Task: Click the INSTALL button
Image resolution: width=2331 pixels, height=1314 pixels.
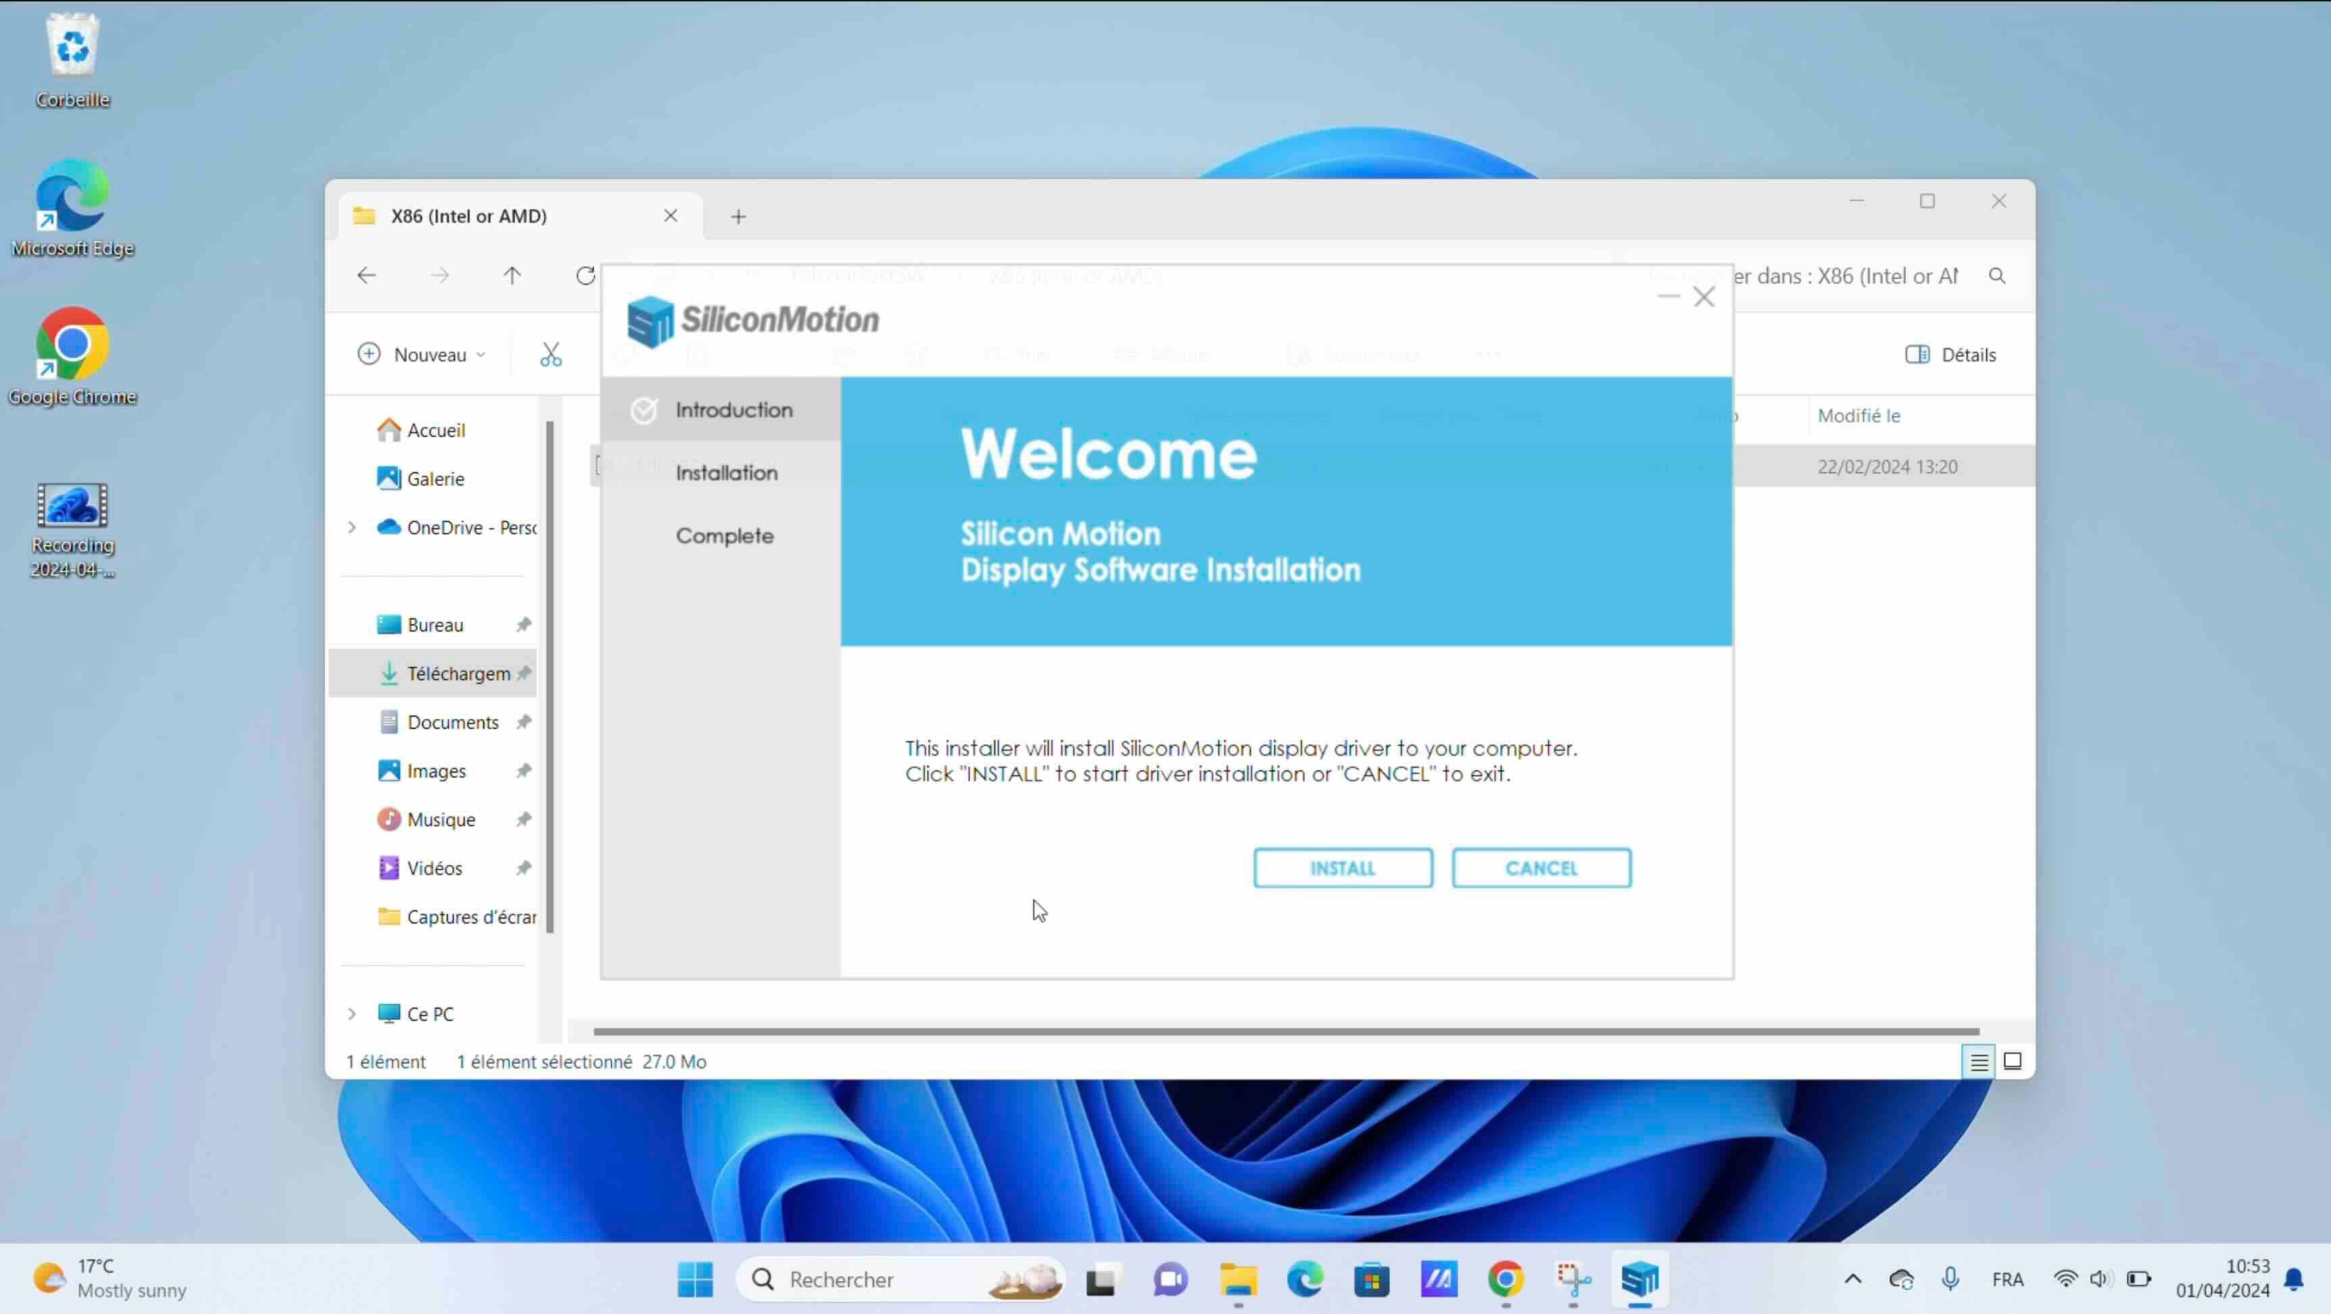Action: pos(1342,868)
